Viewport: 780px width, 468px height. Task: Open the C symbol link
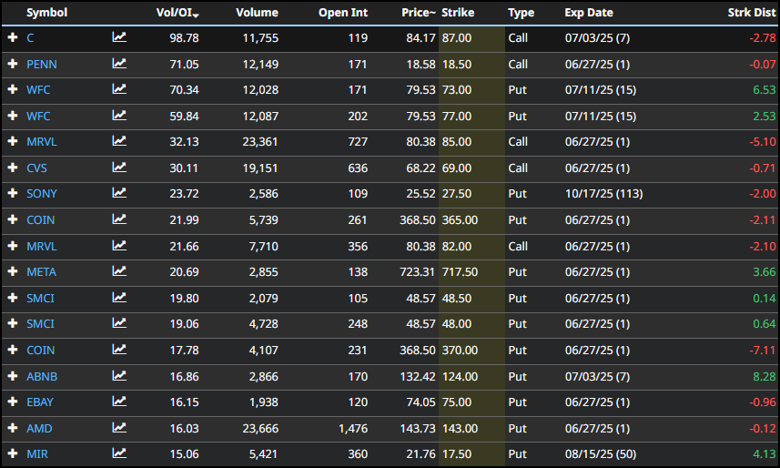(x=30, y=38)
